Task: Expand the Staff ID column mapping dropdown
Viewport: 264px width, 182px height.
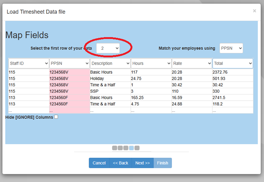Action: [x=29, y=63]
